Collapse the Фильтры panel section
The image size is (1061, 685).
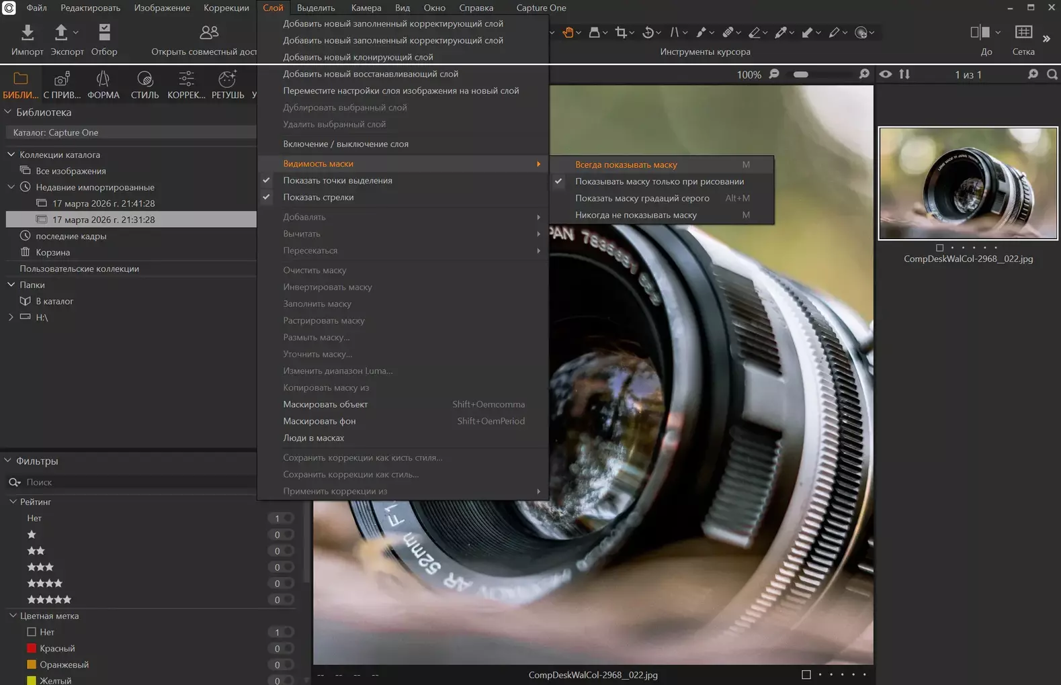[x=8, y=461]
